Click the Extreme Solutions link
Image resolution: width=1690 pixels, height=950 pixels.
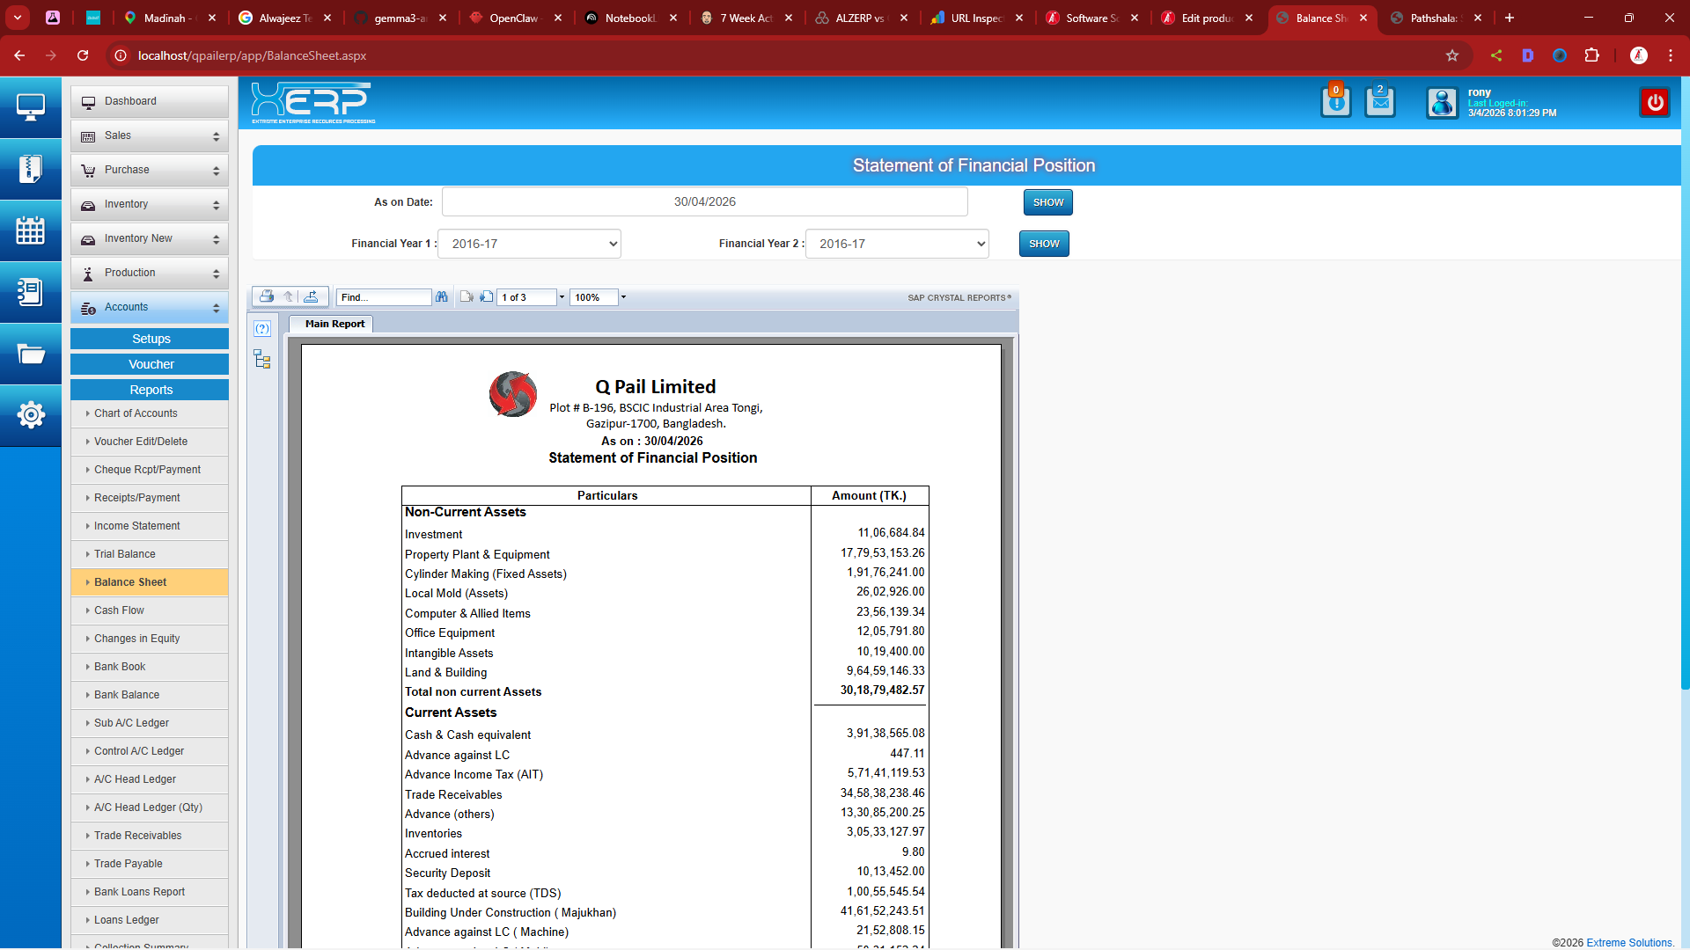[1629, 942]
